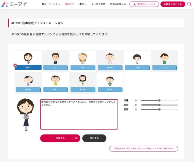Click the 話速 speed slider handle

tap(159, 101)
